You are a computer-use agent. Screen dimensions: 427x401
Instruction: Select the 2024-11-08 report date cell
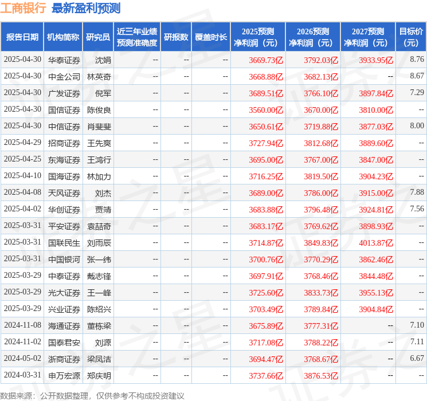(22, 325)
